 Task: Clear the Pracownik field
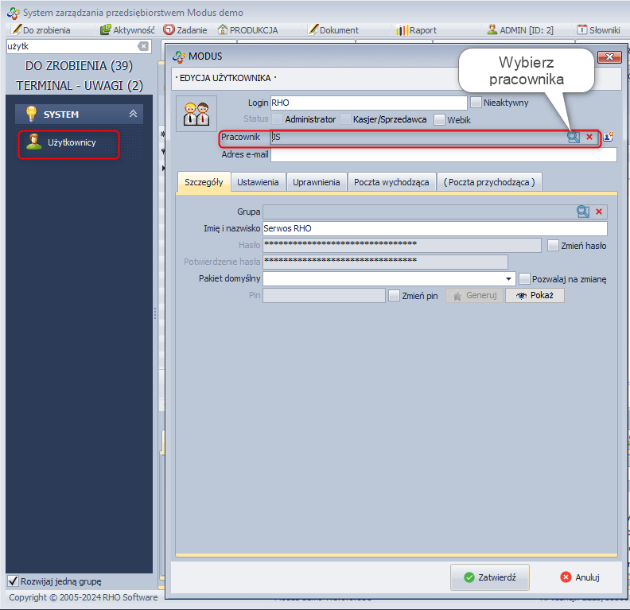coord(589,137)
